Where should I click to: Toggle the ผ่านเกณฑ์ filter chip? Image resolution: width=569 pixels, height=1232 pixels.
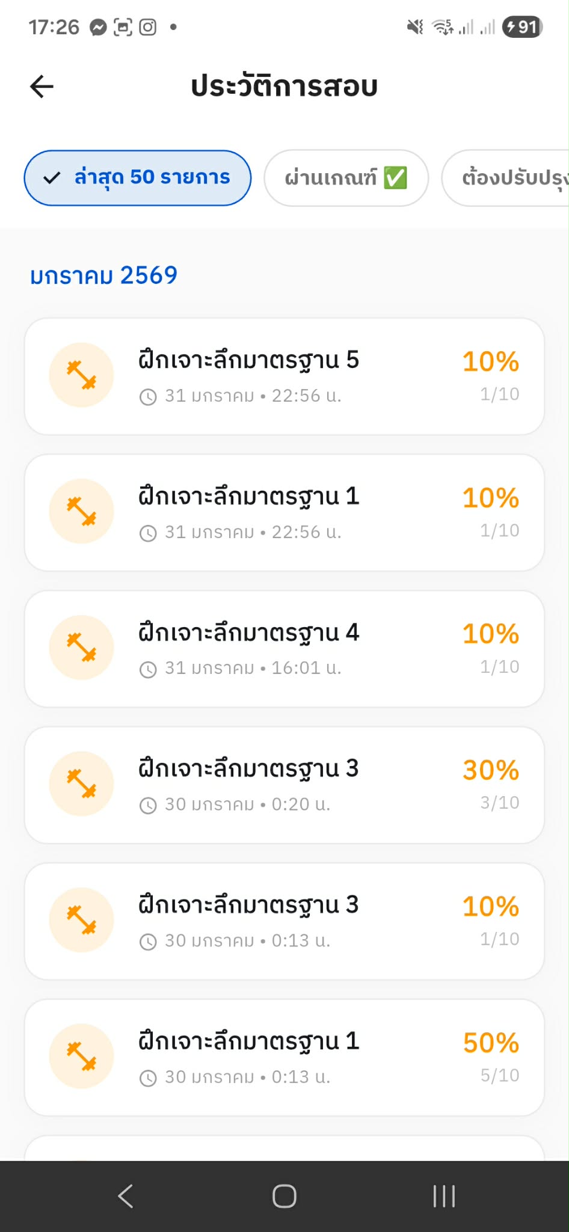click(346, 178)
